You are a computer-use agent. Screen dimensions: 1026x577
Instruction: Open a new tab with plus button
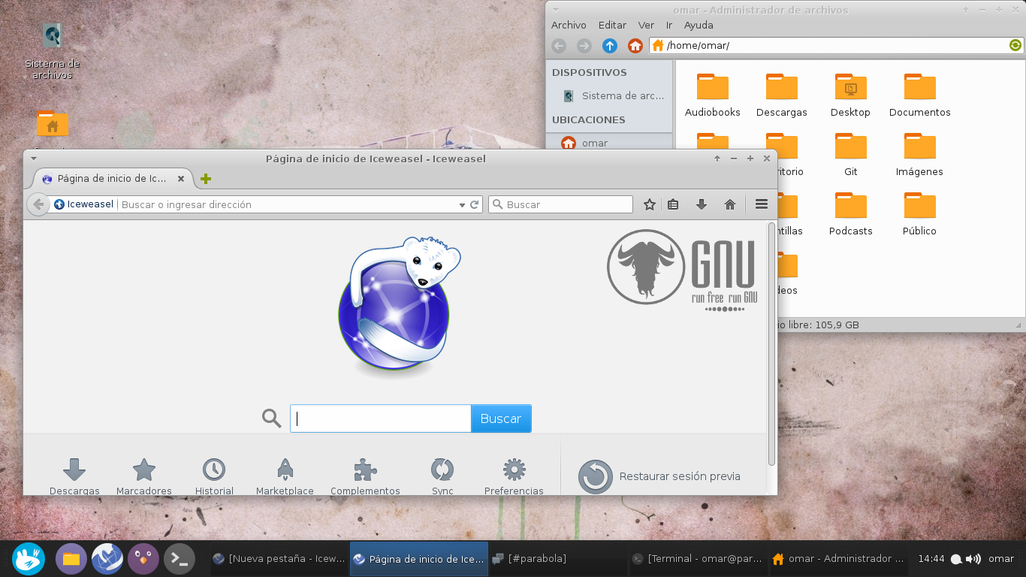click(x=206, y=179)
